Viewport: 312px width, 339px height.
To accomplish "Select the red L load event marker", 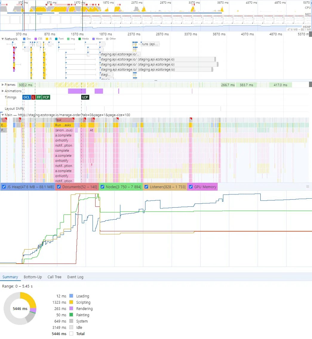I will (33, 97).
